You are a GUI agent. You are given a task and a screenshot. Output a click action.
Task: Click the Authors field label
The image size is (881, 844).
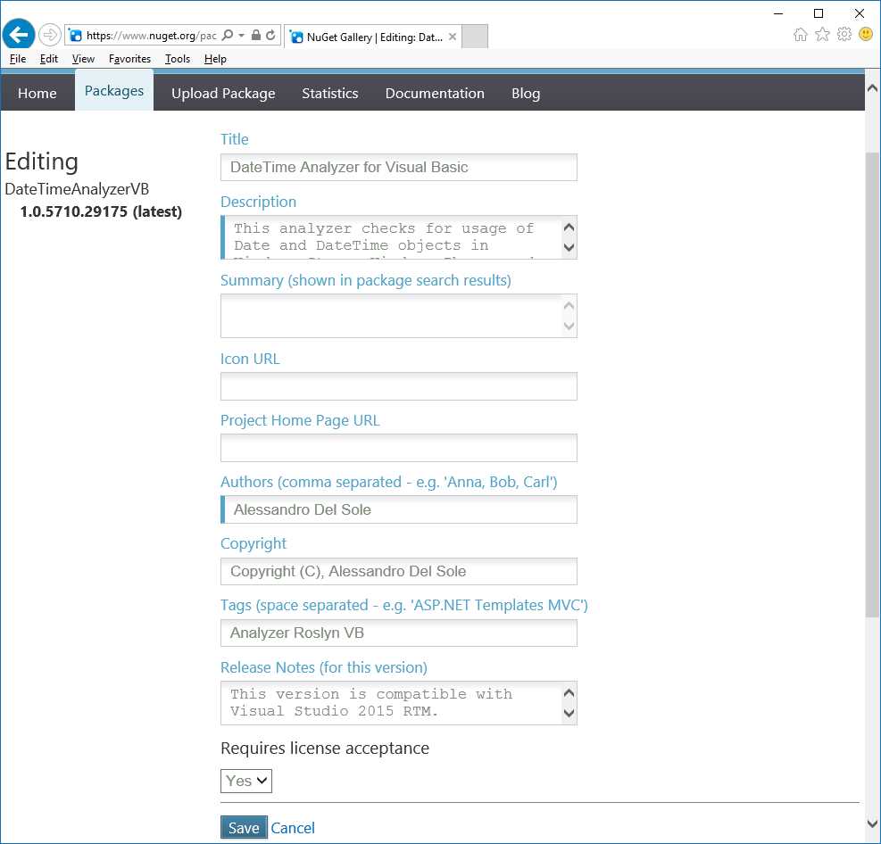click(x=389, y=482)
